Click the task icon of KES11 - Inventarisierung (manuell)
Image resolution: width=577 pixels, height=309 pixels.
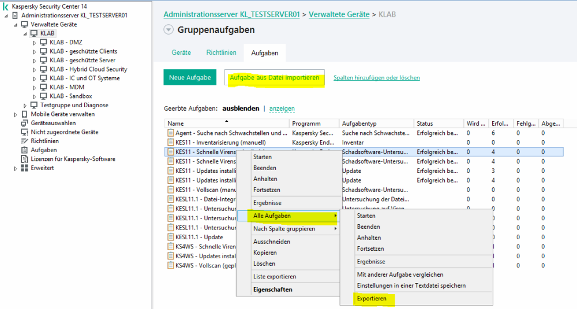point(170,142)
